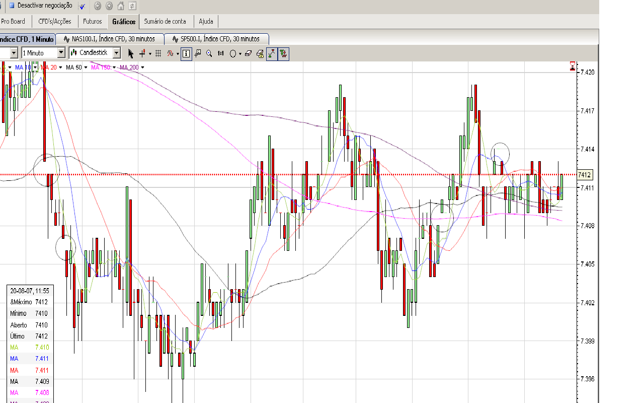Viewport: 644px width, 403px height.
Task: Toggle the green and red arrows button
Action: click(x=284, y=53)
